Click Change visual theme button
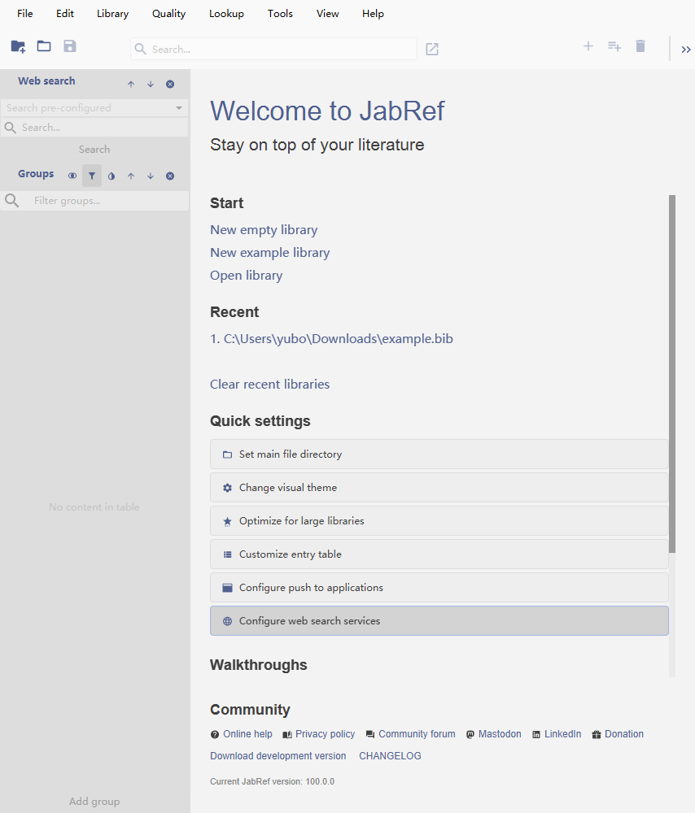Viewport: 695px width, 813px height. (439, 487)
